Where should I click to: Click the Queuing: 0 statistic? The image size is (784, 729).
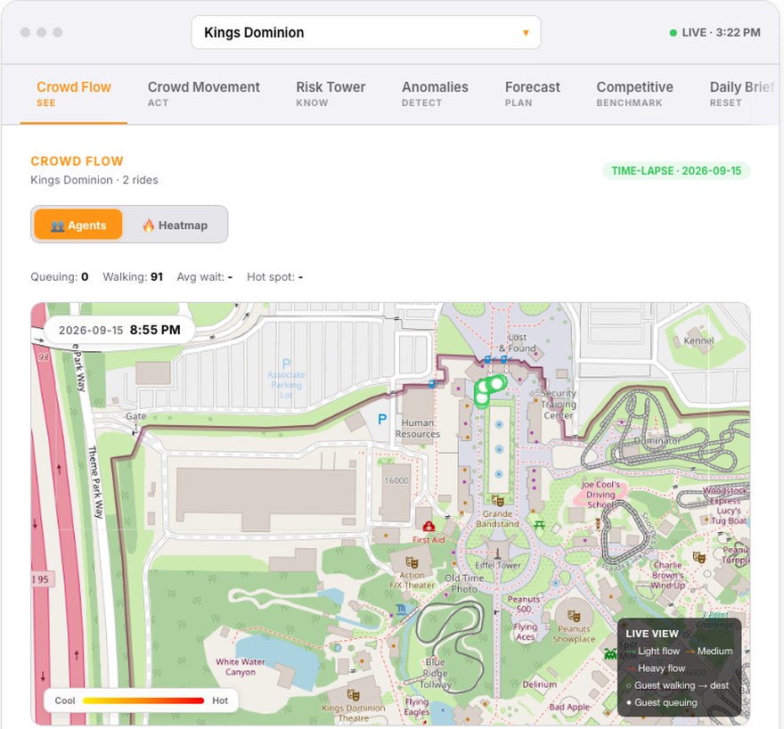click(x=60, y=277)
